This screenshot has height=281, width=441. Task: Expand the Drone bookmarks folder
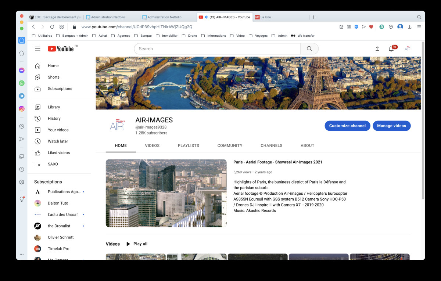[189, 36]
